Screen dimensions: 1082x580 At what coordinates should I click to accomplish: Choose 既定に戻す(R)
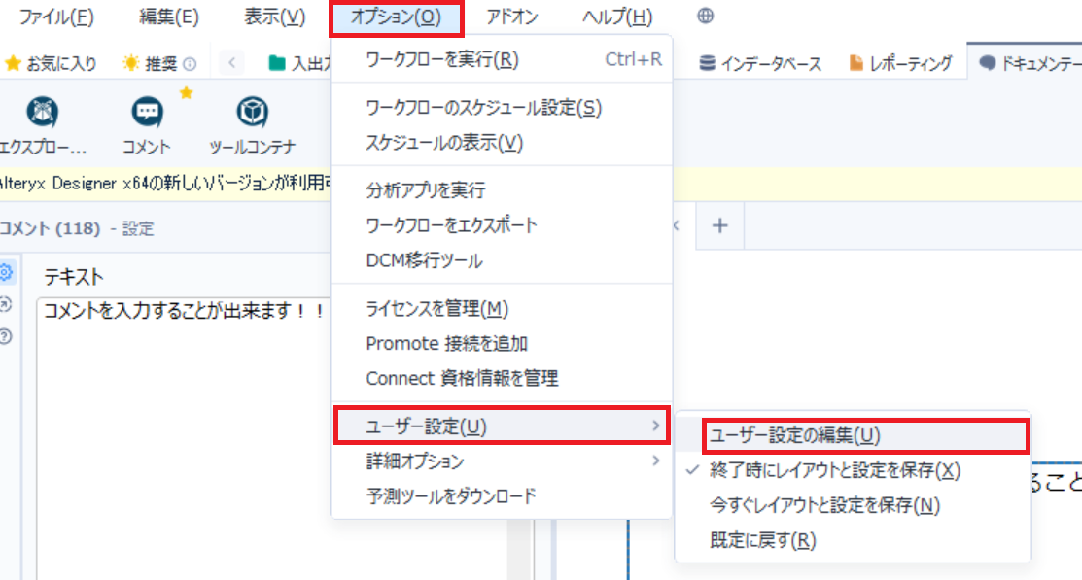[x=854, y=540]
